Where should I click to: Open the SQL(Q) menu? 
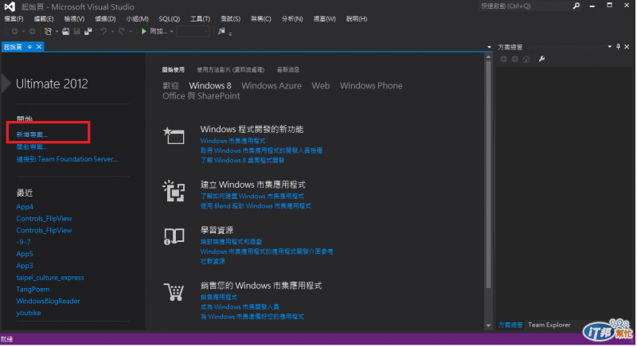click(x=169, y=18)
